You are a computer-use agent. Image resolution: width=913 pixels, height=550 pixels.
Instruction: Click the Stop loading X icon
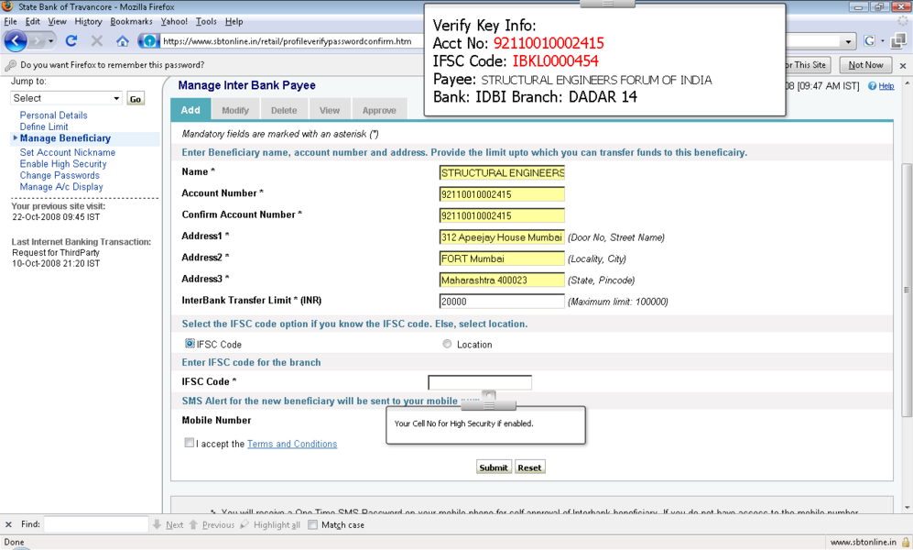[x=96, y=41]
